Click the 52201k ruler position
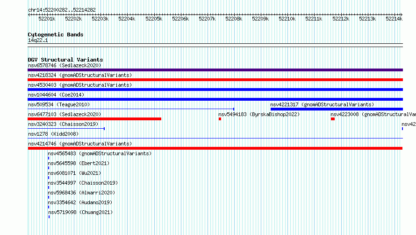 coord(47,19)
